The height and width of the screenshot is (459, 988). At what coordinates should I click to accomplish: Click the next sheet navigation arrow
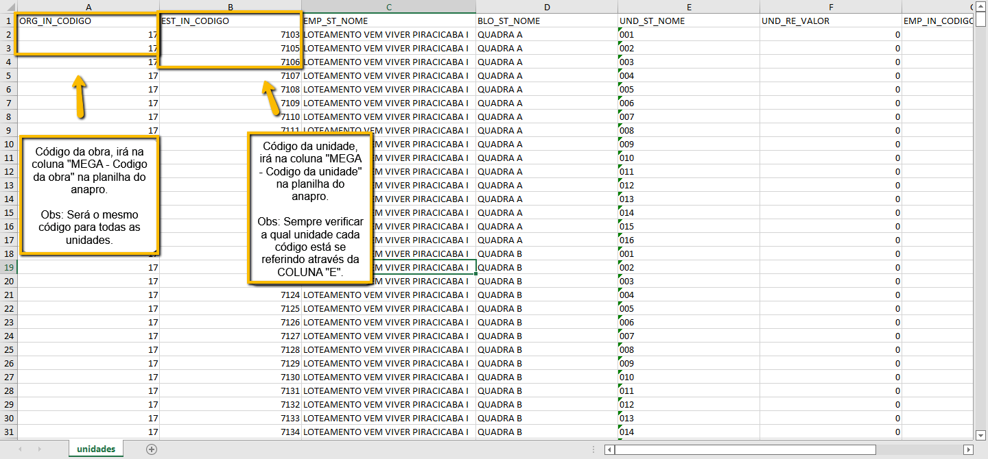coord(39,449)
